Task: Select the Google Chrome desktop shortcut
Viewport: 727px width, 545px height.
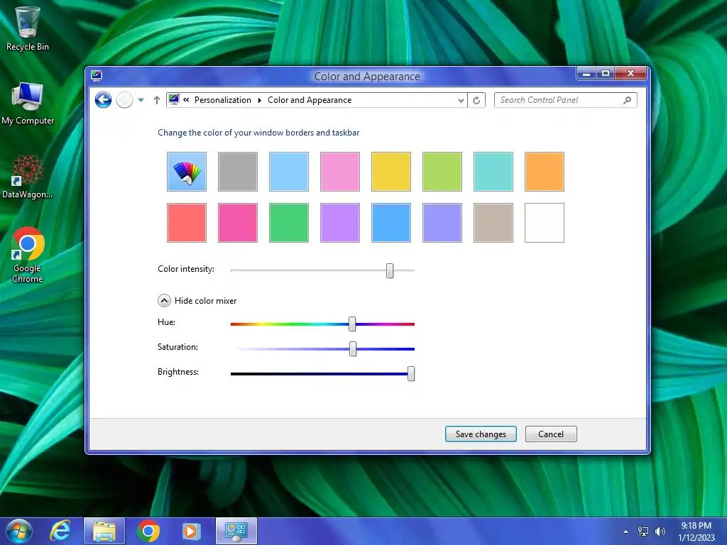Action: (x=28, y=255)
